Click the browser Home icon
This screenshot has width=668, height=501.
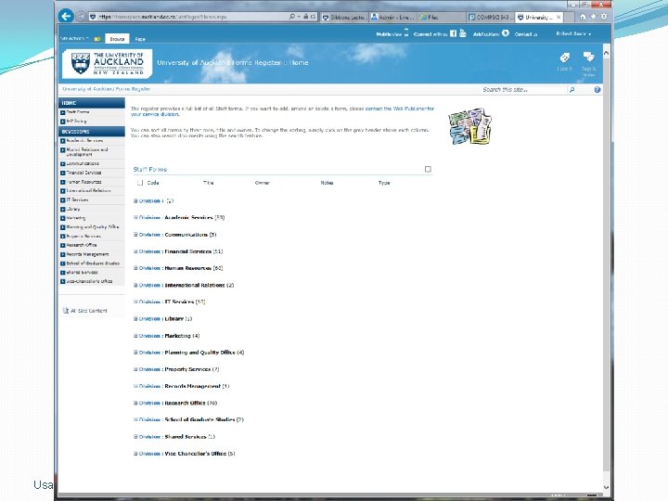(583, 17)
